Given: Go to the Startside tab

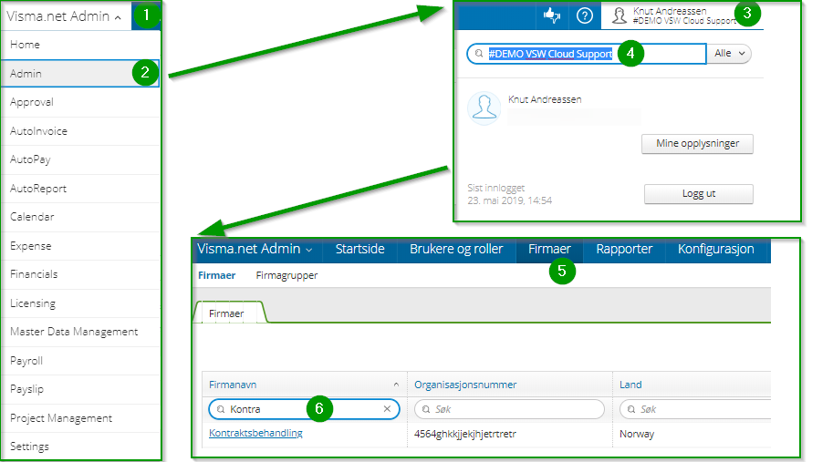Looking at the screenshot, I should tap(359, 249).
